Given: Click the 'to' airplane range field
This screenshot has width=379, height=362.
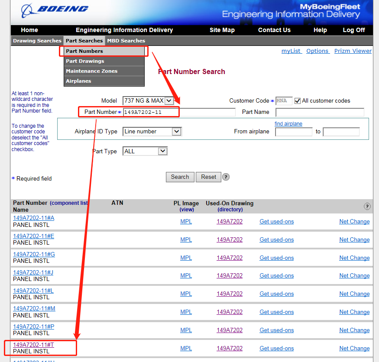Looking at the screenshot, I should click(341, 132).
